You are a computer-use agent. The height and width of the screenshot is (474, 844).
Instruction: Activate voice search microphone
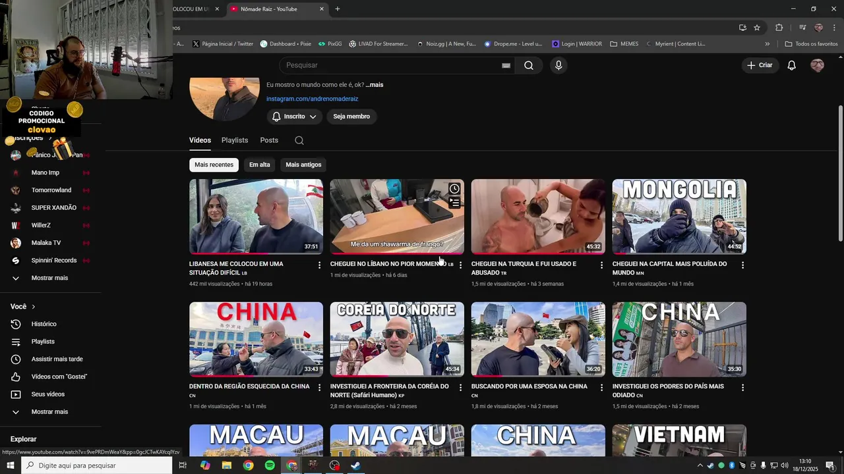click(x=558, y=65)
